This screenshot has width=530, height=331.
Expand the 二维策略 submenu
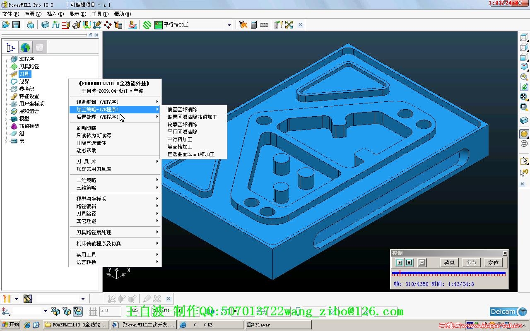coord(115,180)
